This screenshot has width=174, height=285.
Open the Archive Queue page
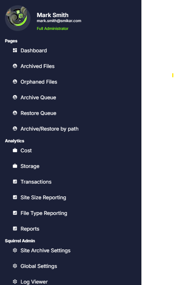(x=38, y=97)
